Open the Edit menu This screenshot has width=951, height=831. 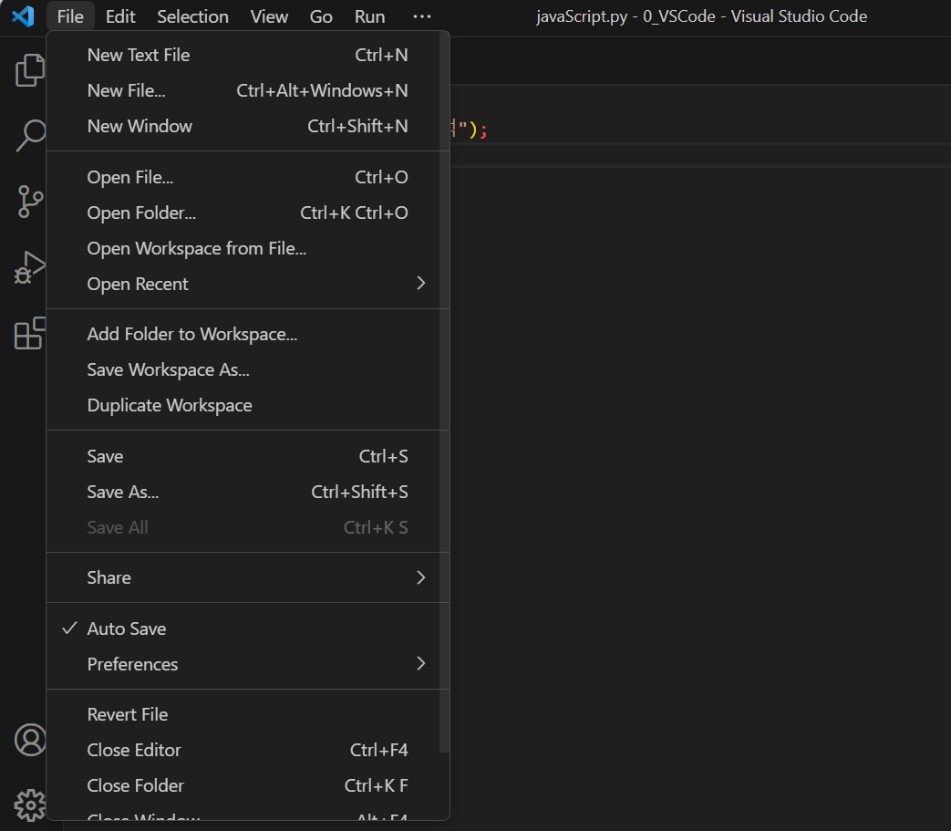click(x=120, y=16)
